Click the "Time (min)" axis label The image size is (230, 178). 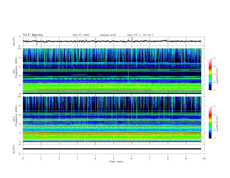116,161
